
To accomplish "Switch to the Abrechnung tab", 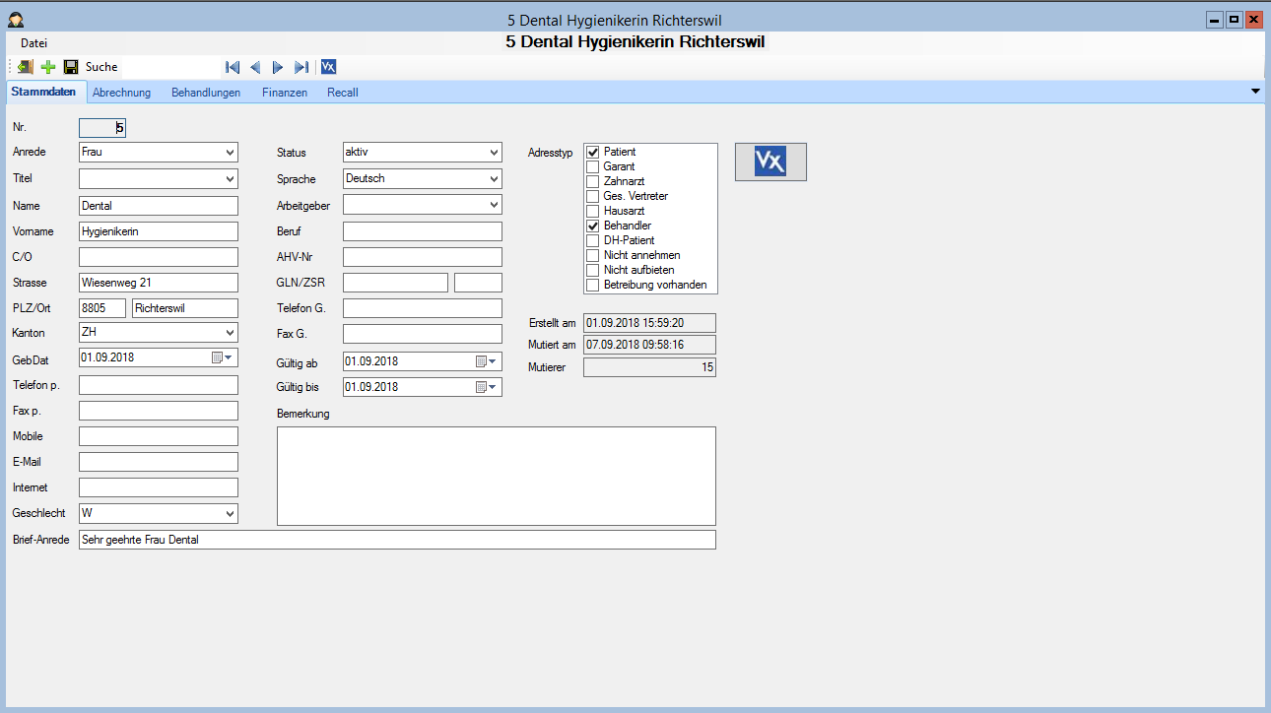I will pos(122,93).
